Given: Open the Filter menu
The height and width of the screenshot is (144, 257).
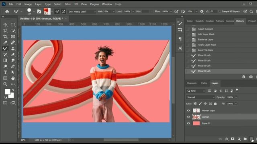Looking at the screenshot, I should tap(67, 4).
